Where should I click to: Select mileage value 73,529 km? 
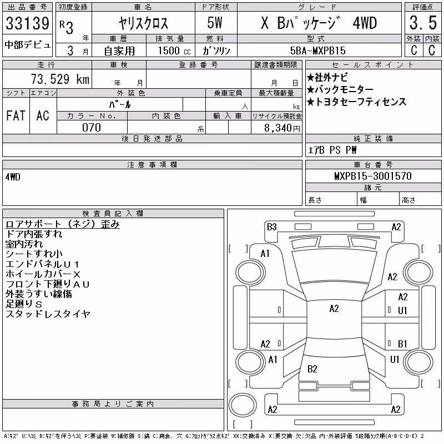pyautogui.click(x=60, y=79)
